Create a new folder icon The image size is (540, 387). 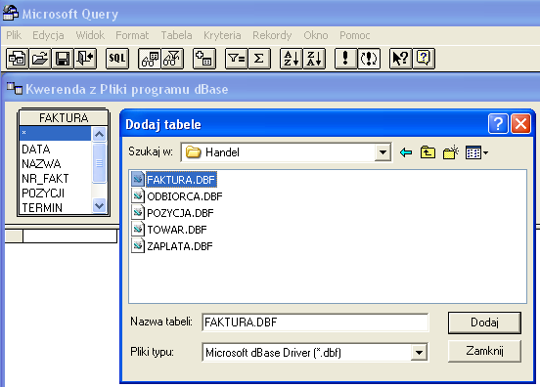451,152
